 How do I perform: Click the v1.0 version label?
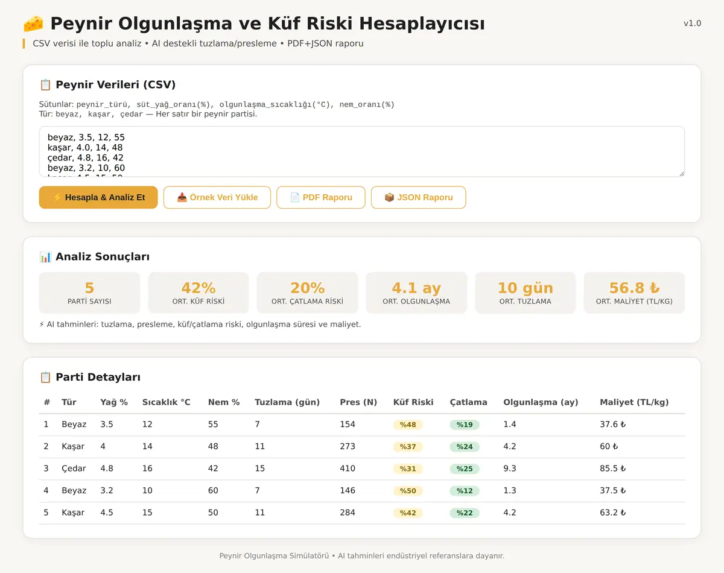(x=692, y=24)
